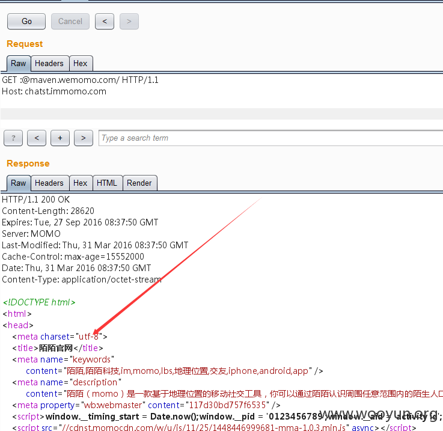Screen dimensions: 443x431
Task: Go to next request in history
Action: click(129, 21)
